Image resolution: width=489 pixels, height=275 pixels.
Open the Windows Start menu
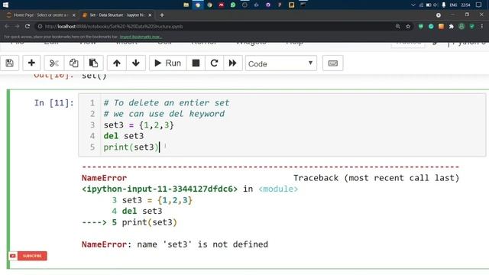click(x=5, y=5)
